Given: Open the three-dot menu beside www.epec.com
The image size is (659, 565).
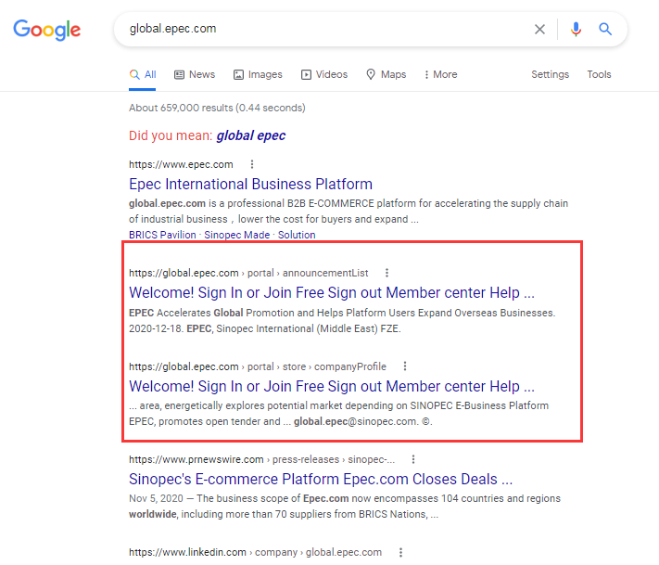Looking at the screenshot, I should [252, 164].
